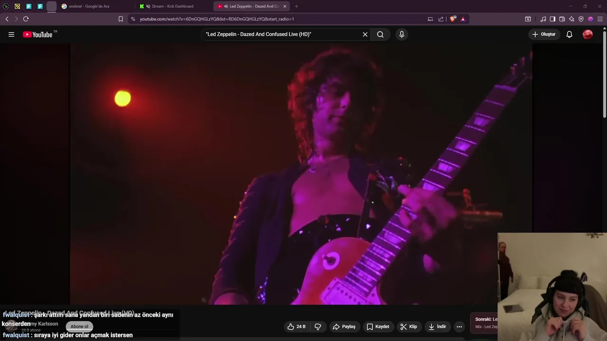The width and height of the screenshot is (607, 341).
Task: Reload the page with refresh icon
Action: tap(26, 19)
